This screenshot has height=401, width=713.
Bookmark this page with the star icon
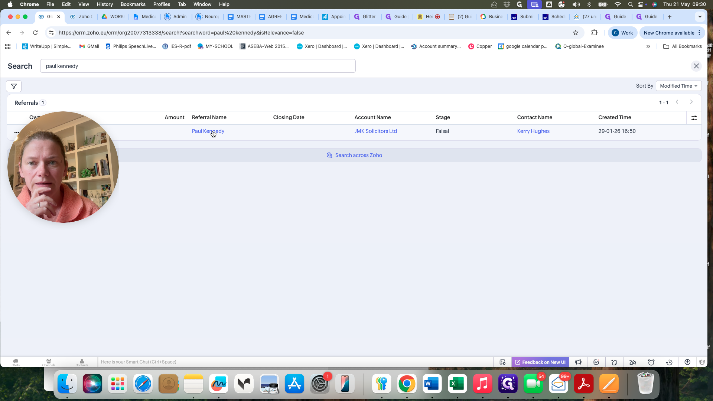pyautogui.click(x=576, y=33)
